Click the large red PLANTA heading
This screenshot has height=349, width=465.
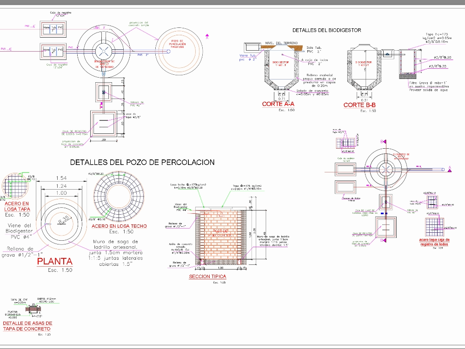coord(55,261)
